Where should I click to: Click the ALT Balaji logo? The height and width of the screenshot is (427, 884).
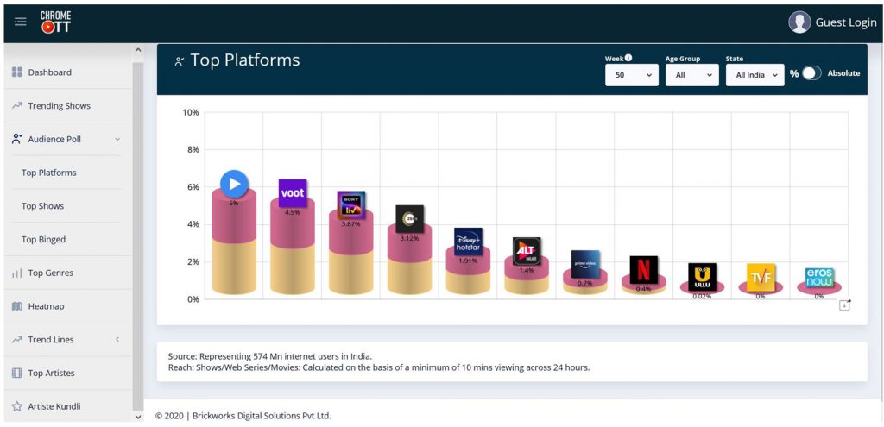527,251
